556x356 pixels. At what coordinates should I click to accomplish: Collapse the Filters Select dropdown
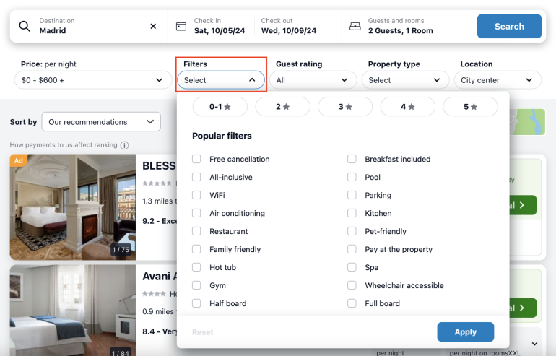(x=220, y=80)
